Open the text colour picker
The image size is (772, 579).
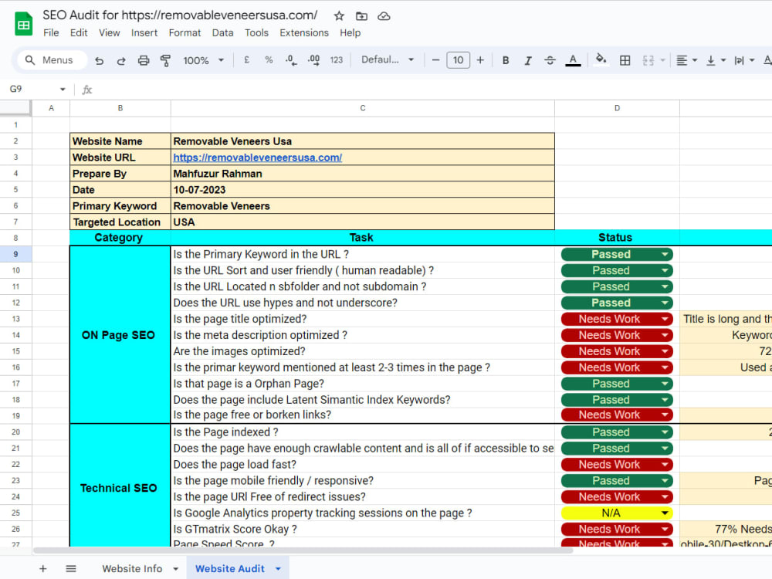click(x=573, y=60)
